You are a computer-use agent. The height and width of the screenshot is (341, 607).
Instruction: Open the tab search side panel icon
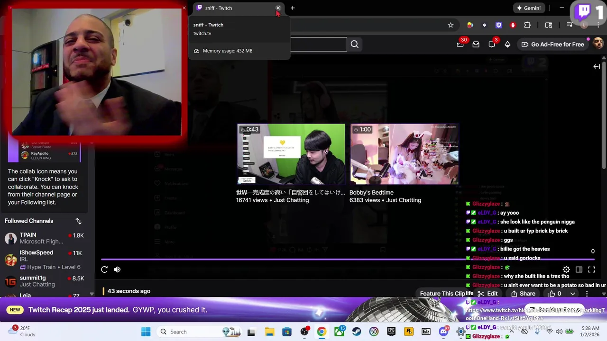549,25
